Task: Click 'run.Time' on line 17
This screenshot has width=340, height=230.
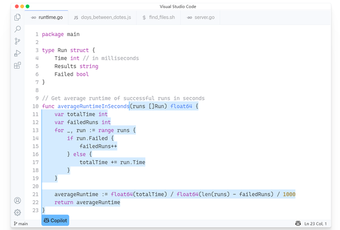Action: click(x=132, y=163)
